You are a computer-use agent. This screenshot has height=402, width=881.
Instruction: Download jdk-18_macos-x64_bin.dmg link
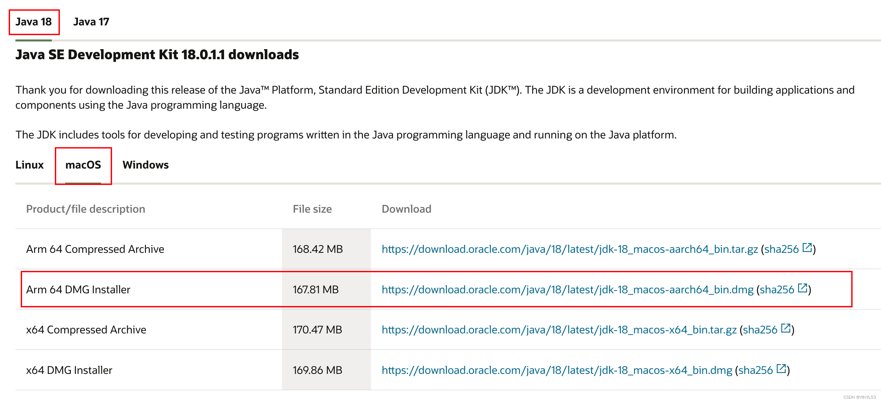[557, 370]
